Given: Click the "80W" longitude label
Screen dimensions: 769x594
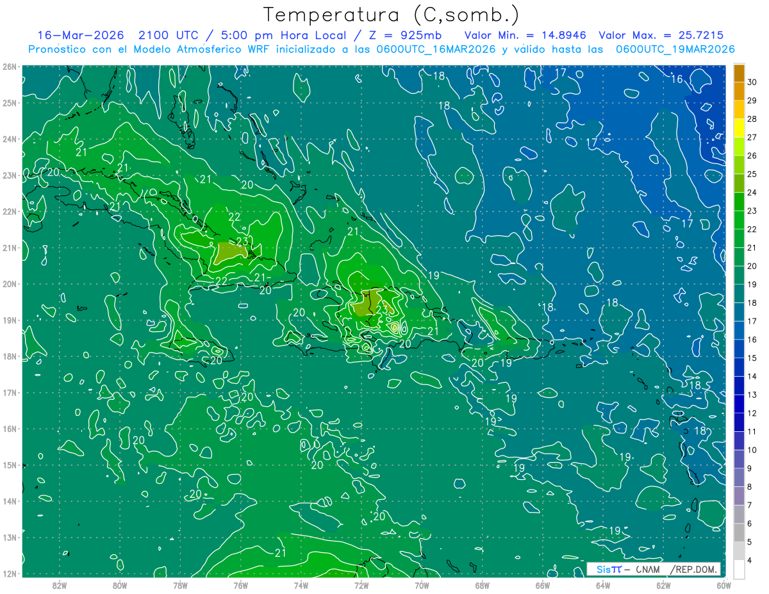Looking at the screenshot, I should pos(119,585).
